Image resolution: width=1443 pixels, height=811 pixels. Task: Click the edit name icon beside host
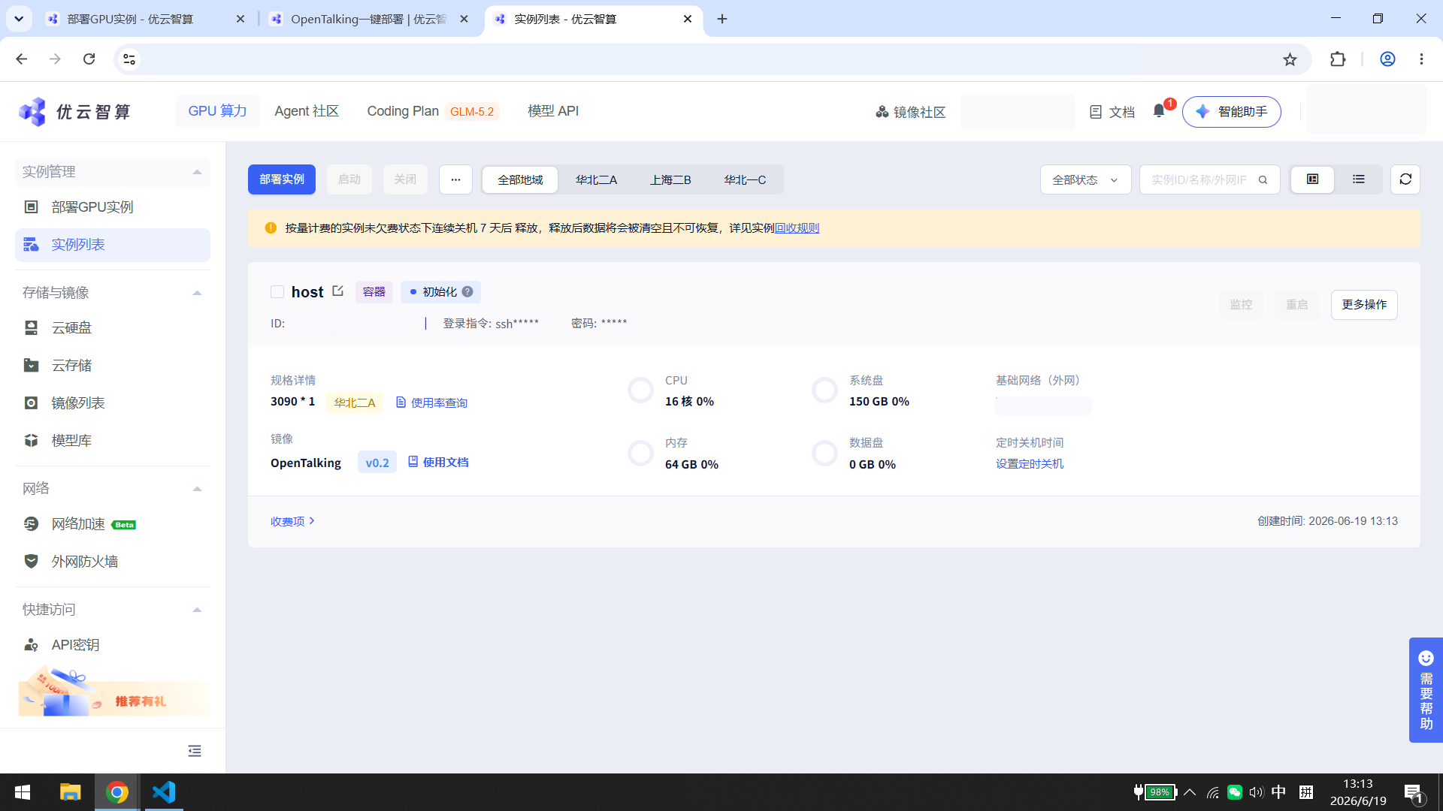(338, 291)
